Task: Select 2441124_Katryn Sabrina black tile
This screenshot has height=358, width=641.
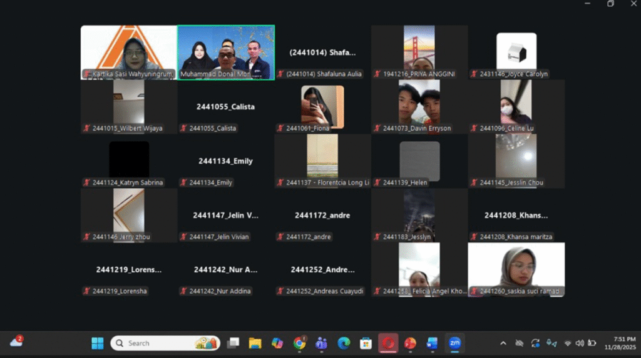Action: (x=129, y=161)
